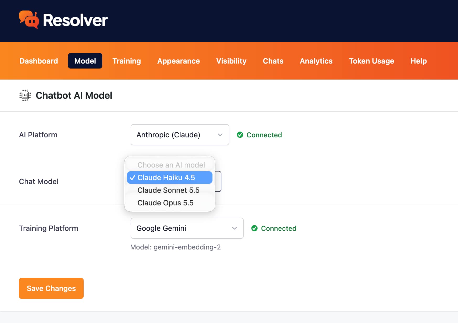Click the AI Platform label
458x323 pixels.
coord(38,135)
